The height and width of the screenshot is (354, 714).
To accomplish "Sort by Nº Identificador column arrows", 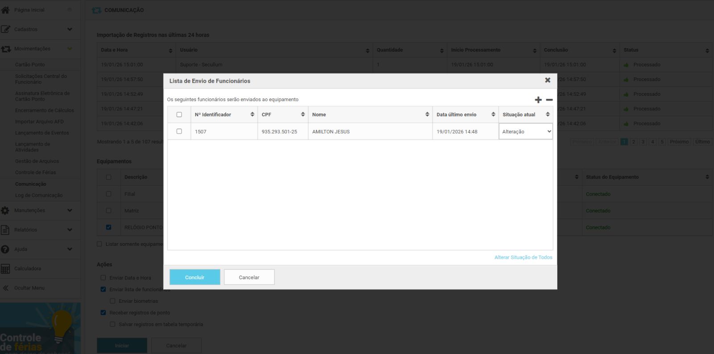I will pyautogui.click(x=252, y=114).
